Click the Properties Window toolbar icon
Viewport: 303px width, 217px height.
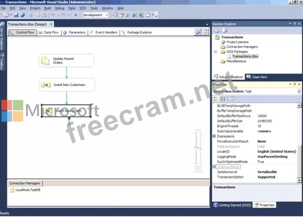pos(121,15)
